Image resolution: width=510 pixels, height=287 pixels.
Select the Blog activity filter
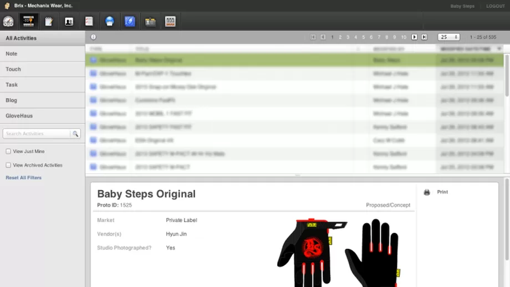[11, 100]
